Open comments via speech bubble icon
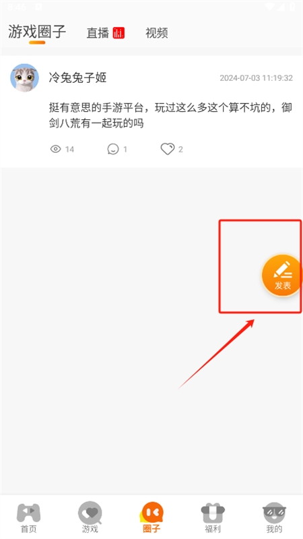Screen dimensions: 303x539 click(x=113, y=149)
